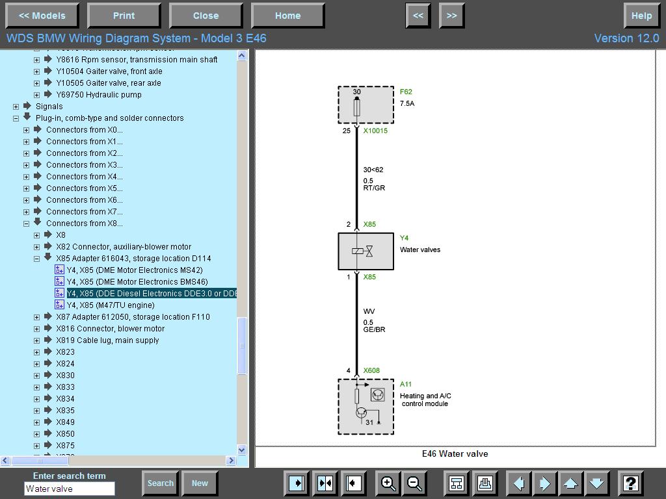Click the X608 connector label
This screenshot has width=666, height=499.
point(371,370)
